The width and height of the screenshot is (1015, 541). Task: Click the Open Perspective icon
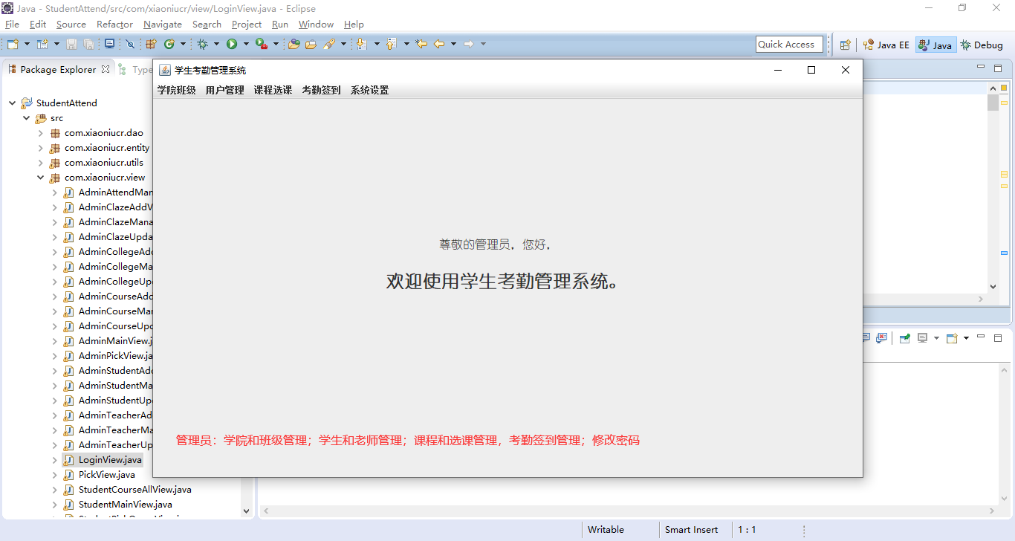845,45
